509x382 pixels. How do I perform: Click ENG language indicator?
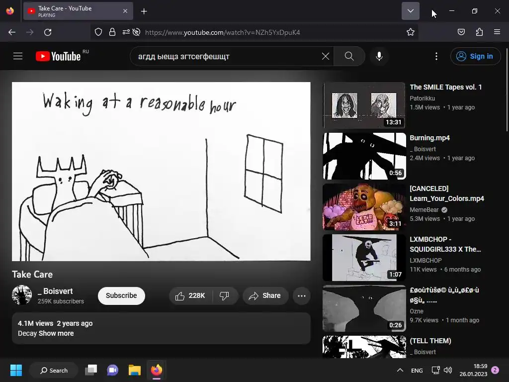coord(417,370)
